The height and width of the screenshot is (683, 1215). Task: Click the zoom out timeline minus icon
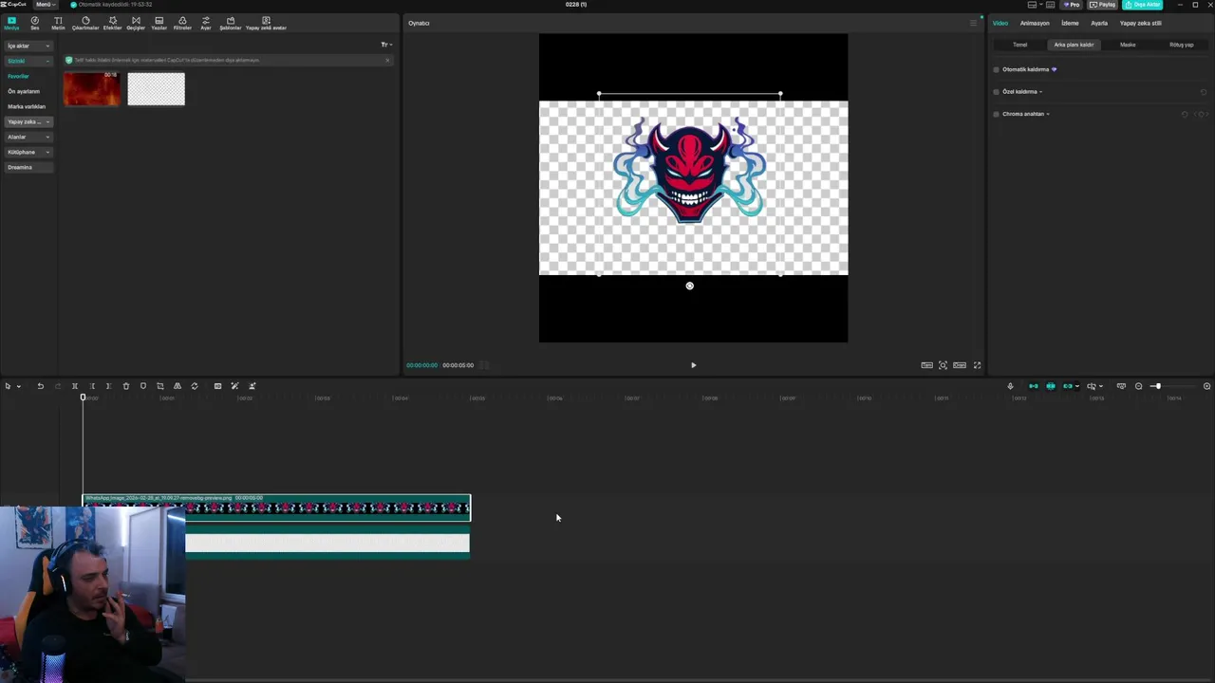click(1139, 386)
